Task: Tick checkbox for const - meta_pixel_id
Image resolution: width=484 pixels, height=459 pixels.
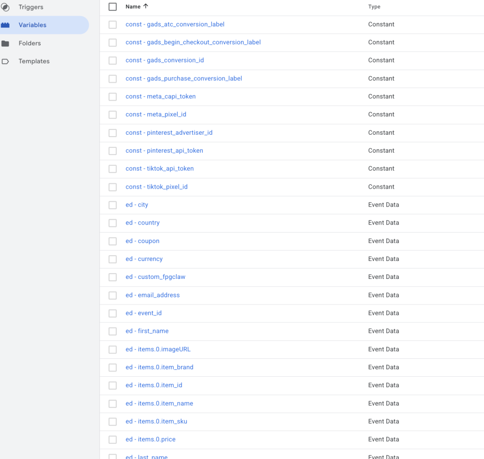Action: pos(112,114)
